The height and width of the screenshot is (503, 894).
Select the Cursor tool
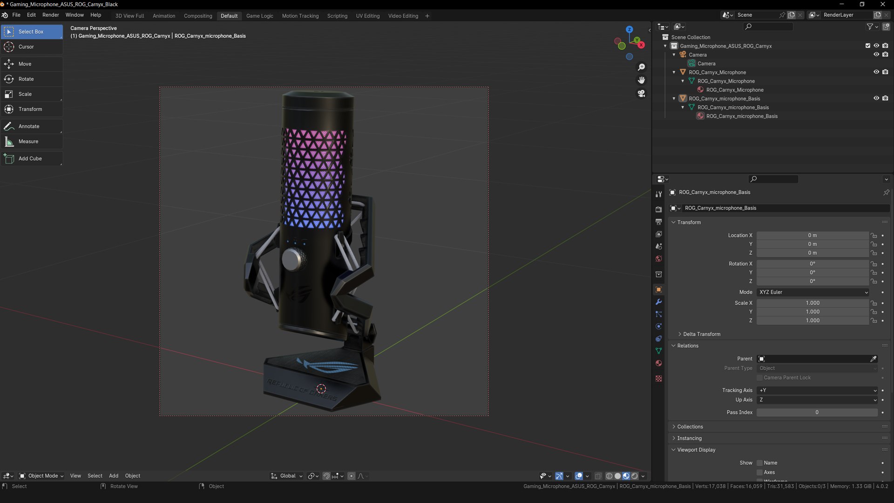(32, 47)
